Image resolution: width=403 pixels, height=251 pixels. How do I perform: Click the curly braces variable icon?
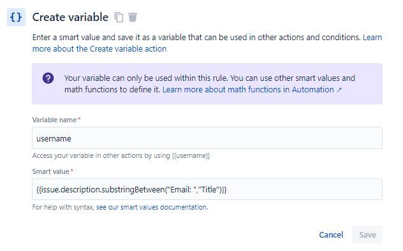coord(16,17)
